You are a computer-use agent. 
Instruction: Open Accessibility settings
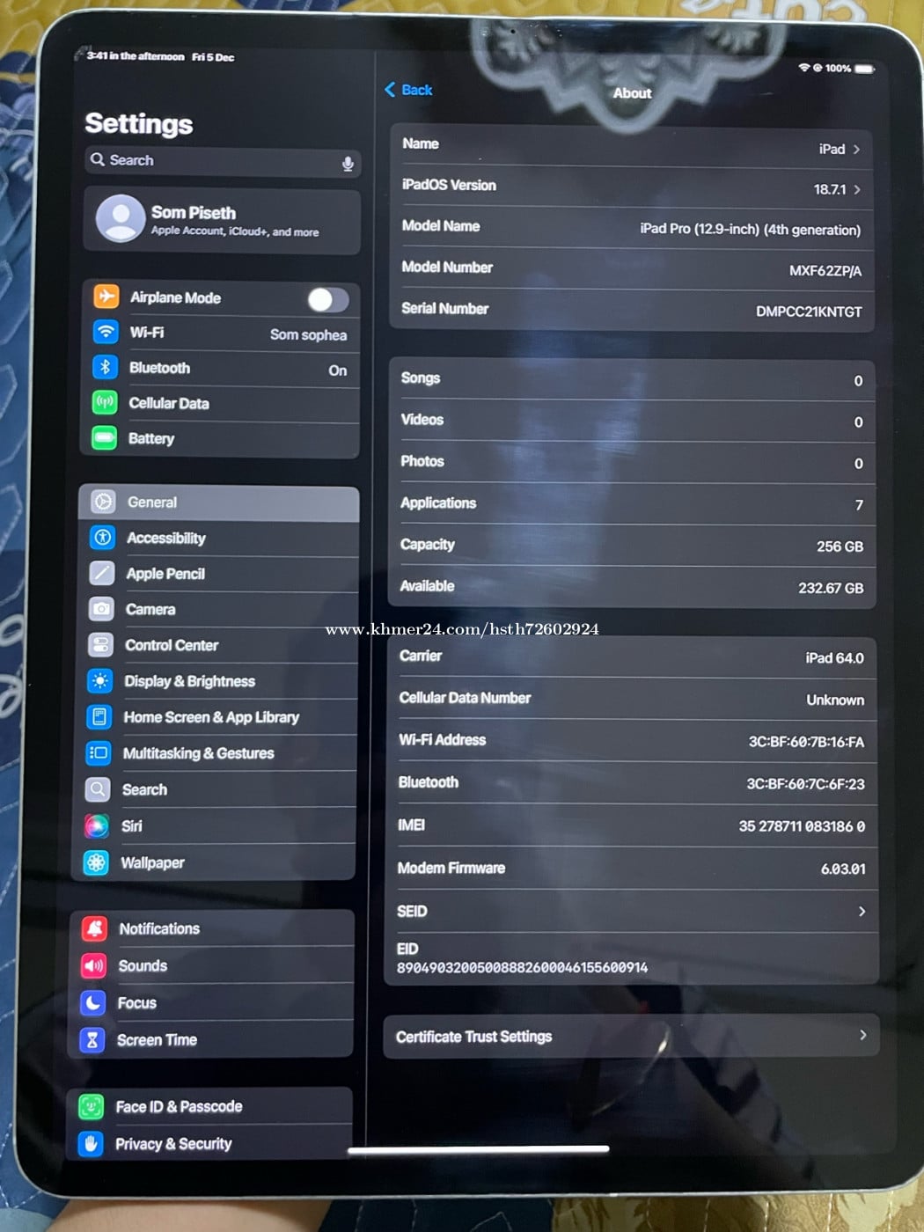(x=166, y=538)
